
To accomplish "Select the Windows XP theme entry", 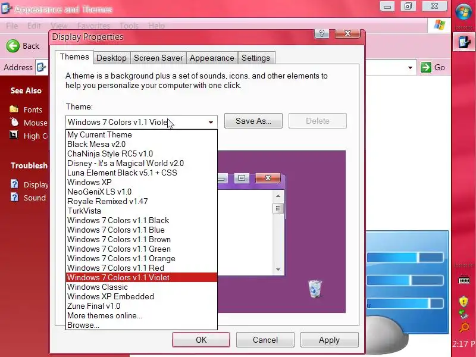I will [x=142, y=182].
